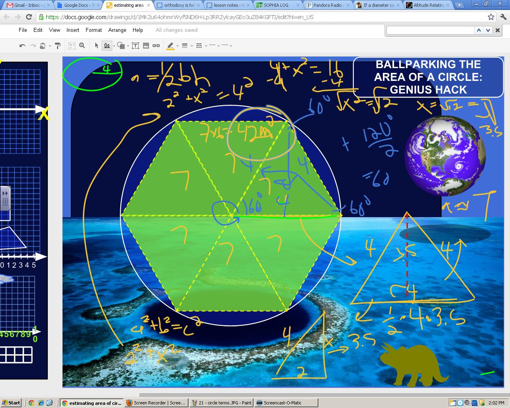
Task: Choose the Select arrow cursor tool
Action: pos(96,46)
